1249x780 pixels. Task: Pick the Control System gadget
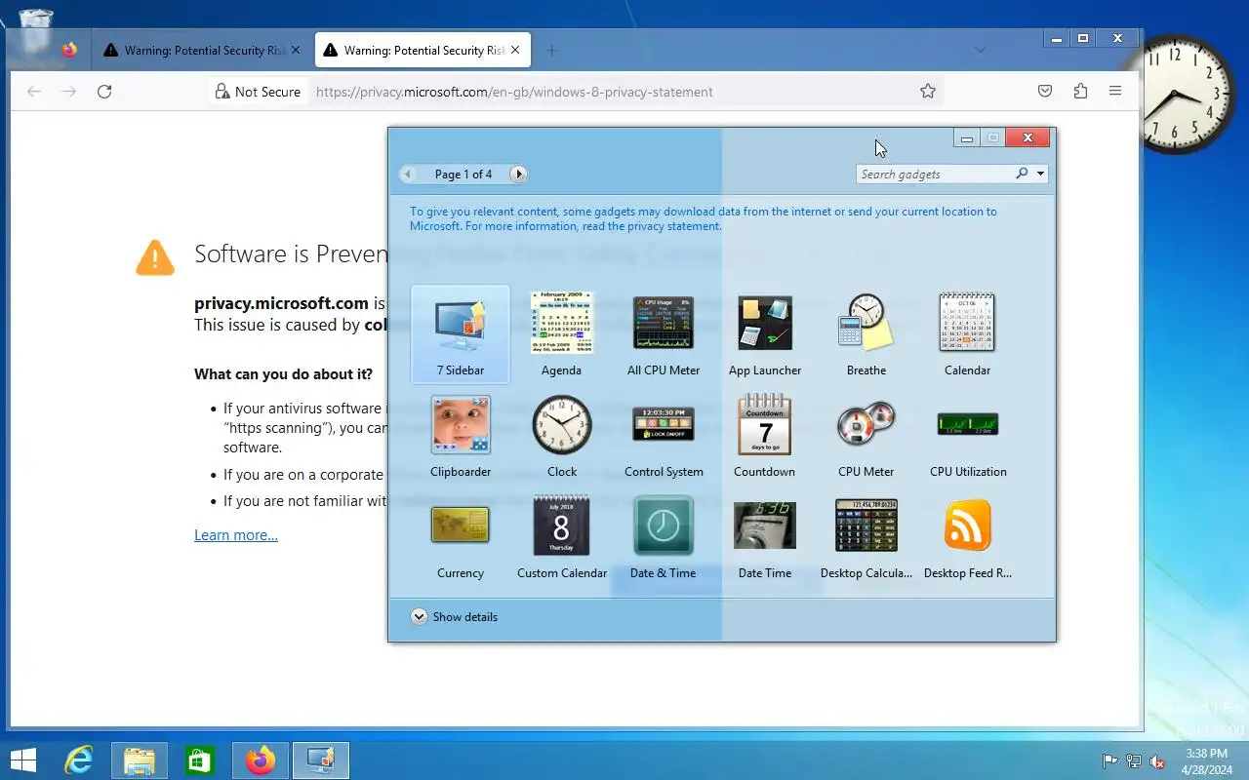(x=664, y=436)
